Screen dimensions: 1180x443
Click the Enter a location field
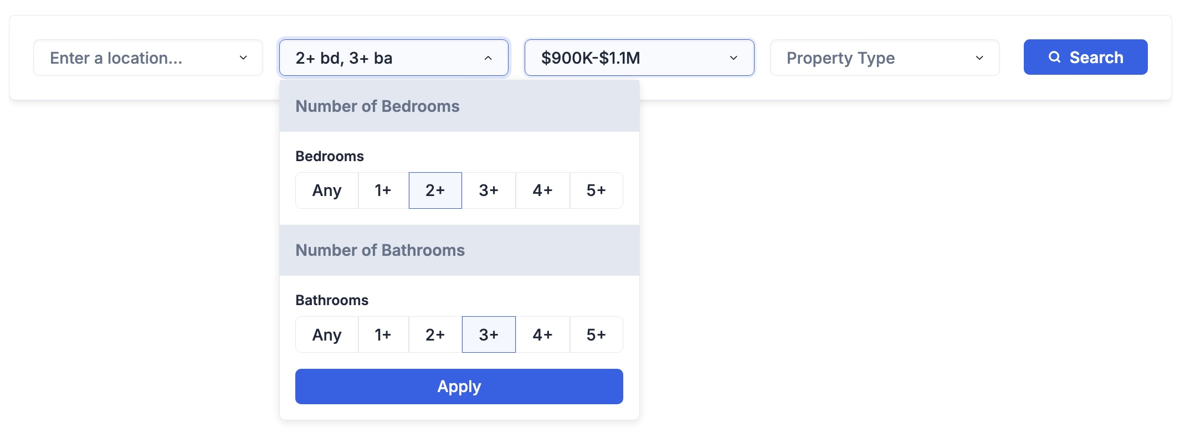click(x=148, y=58)
